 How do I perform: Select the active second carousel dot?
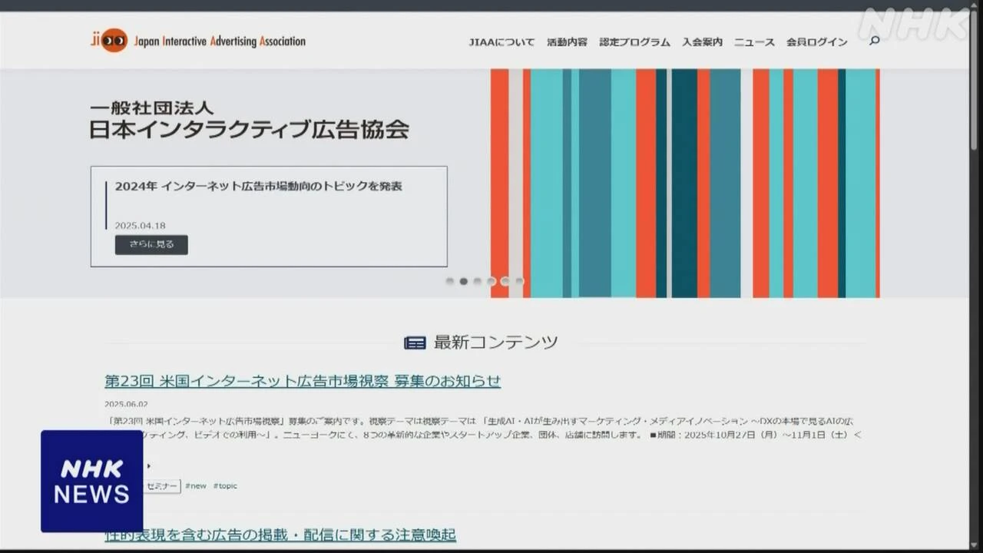point(464,281)
